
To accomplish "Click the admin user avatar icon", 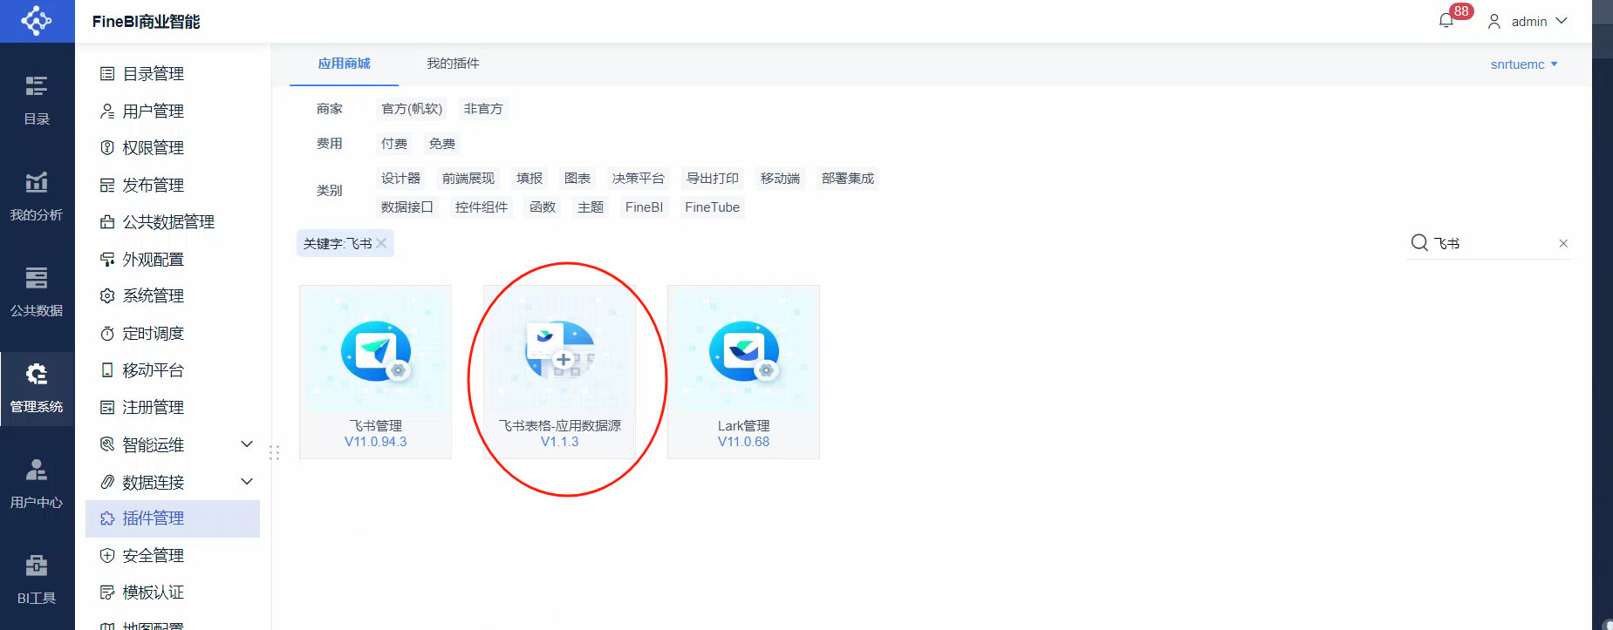I will pyautogui.click(x=1494, y=21).
